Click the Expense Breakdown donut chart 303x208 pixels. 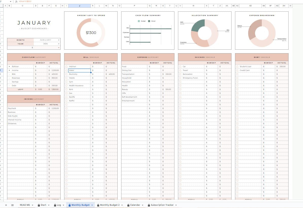262,33
